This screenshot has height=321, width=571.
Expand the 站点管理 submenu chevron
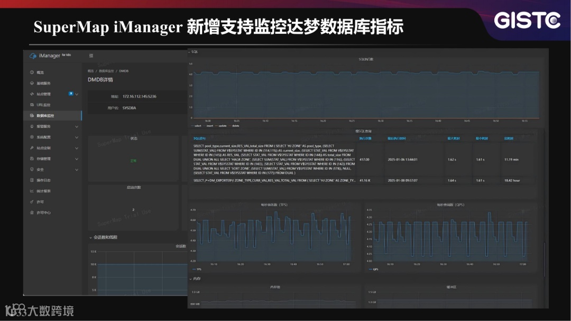(77, 94)
